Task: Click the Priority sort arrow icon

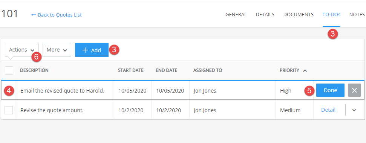Action: pyautogui.click(x=305, y=71)
